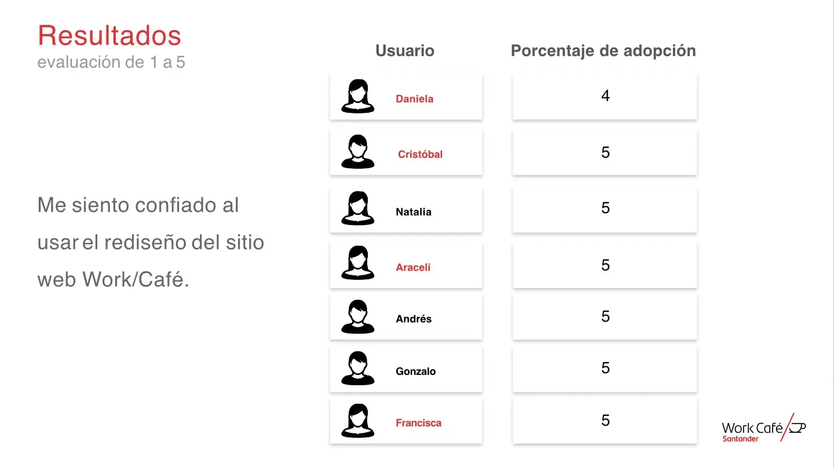Click Gonzalo's name label
This screenshot has width=834, height=468.
(x=415, y=371)
